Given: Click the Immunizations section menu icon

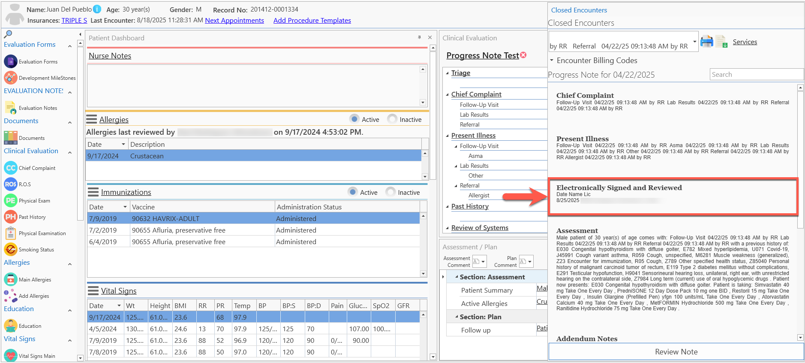Looking at the screenshot, I should [x=93, y=192].
